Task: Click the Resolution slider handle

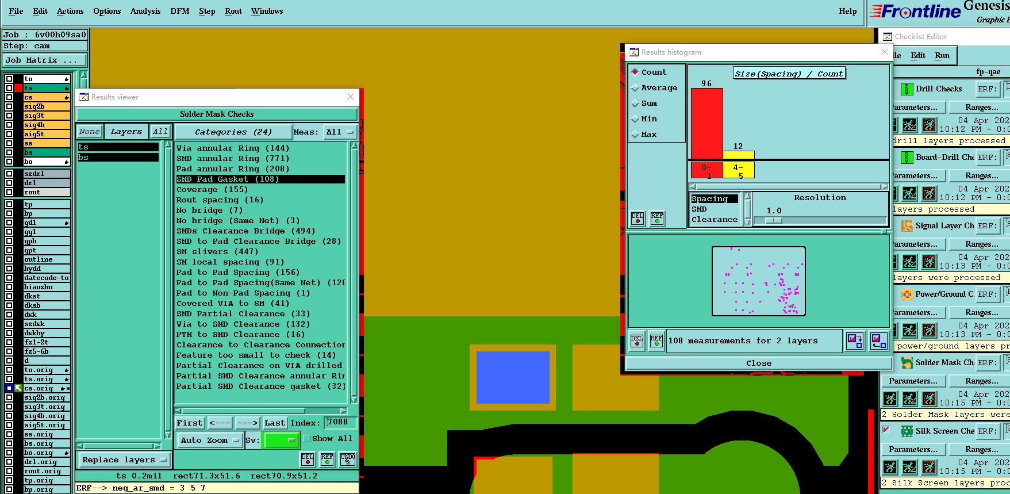Action: [x=774, y=220]
